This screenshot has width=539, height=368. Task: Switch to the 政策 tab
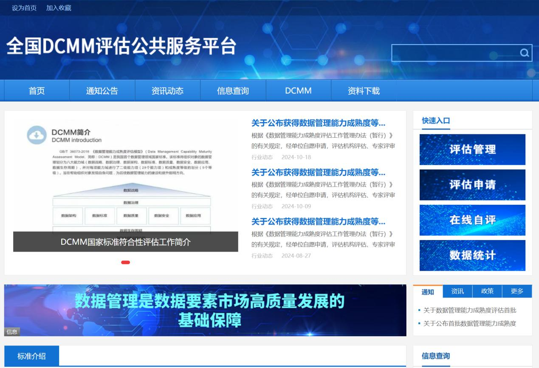[x=487, y=292]
